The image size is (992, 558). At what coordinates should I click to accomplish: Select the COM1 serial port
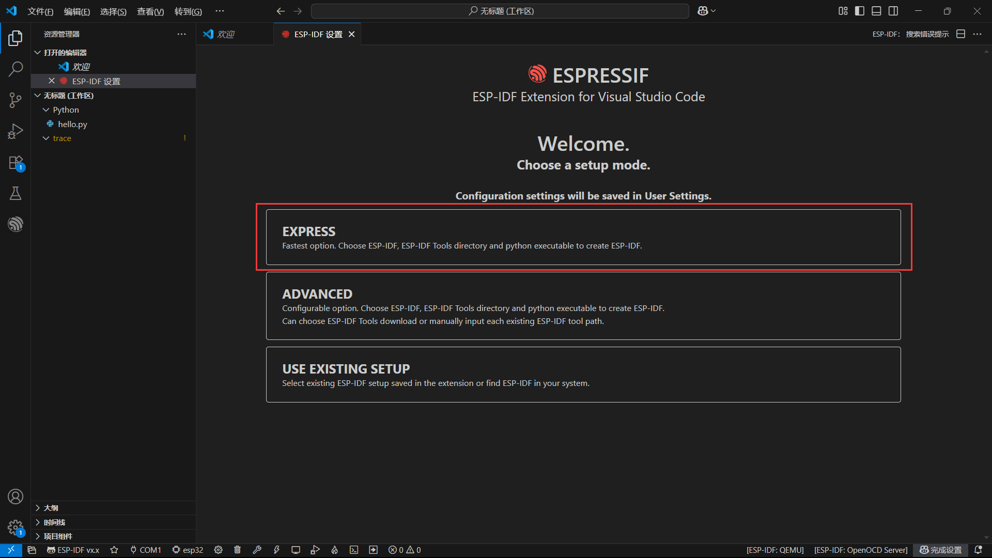(x=146, y=550)
